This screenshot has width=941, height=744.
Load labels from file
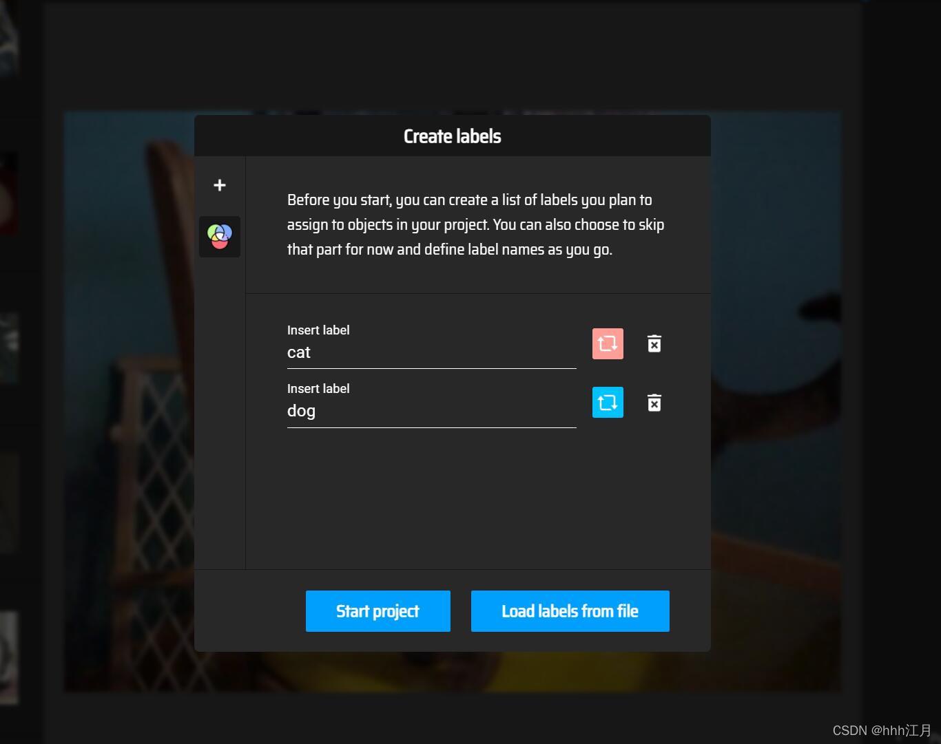[570, 611]
